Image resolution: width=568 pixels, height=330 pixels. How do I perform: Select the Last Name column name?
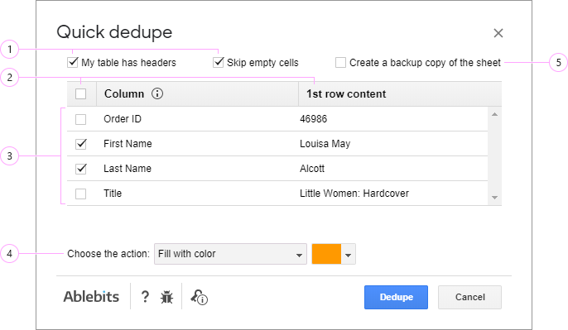coord(128,168)
